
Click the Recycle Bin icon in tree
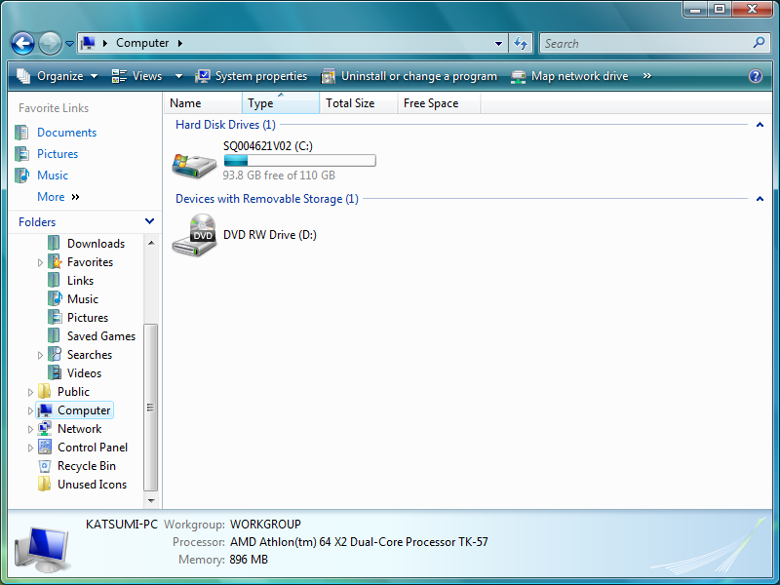click(44, 466)
